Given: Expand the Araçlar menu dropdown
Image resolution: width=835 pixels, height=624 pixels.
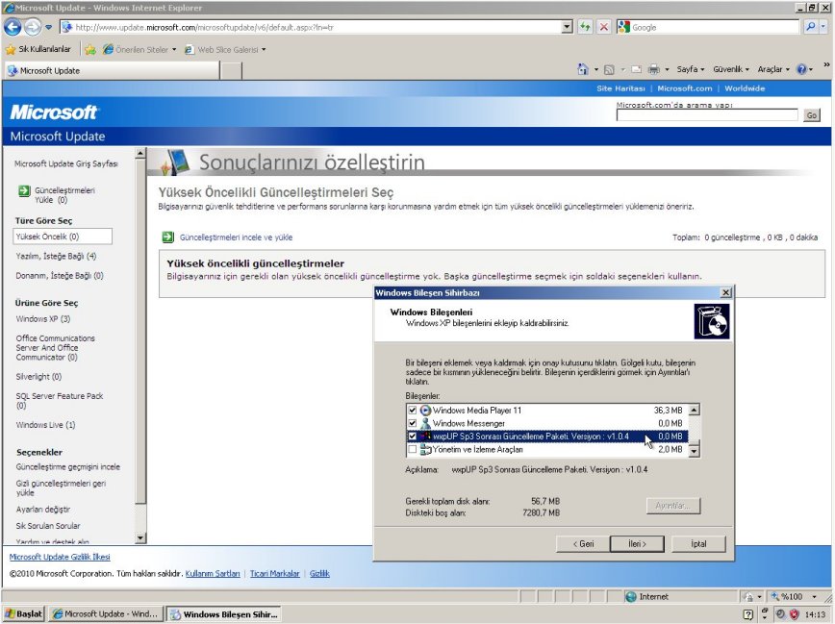Looking at the screenshot, I should pyautogui.click(x=772, y=70).
